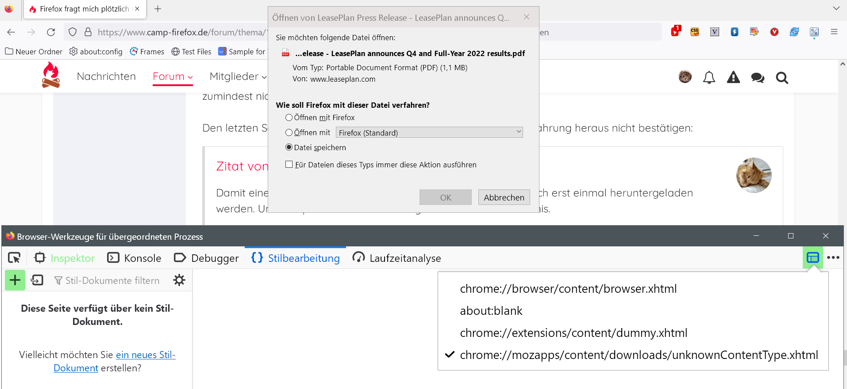Switch to the Debugger tab
Viewport: 847px width, 389px height.
coord(206,258)
